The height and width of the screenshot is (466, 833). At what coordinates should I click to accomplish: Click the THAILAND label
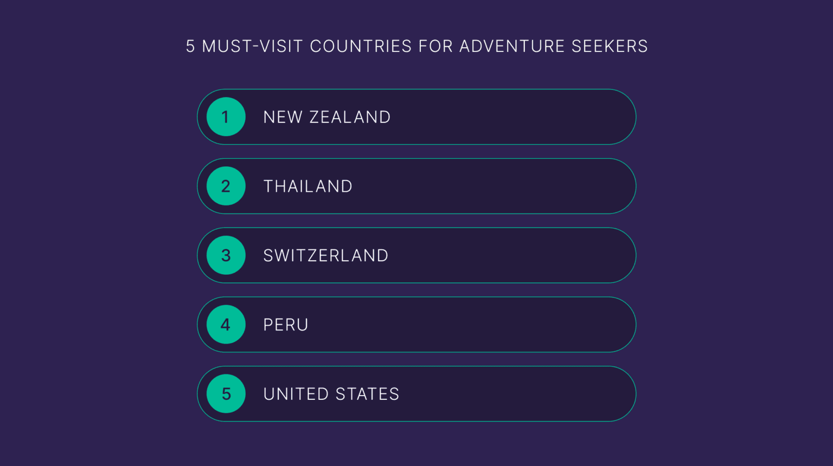pyautogui.click(x=307, y=186)
